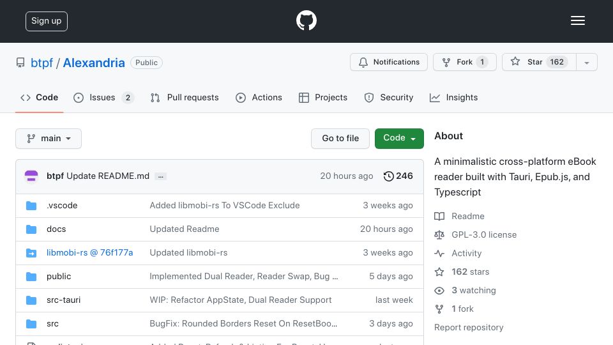Click the Sign up button

pos(47,21)
